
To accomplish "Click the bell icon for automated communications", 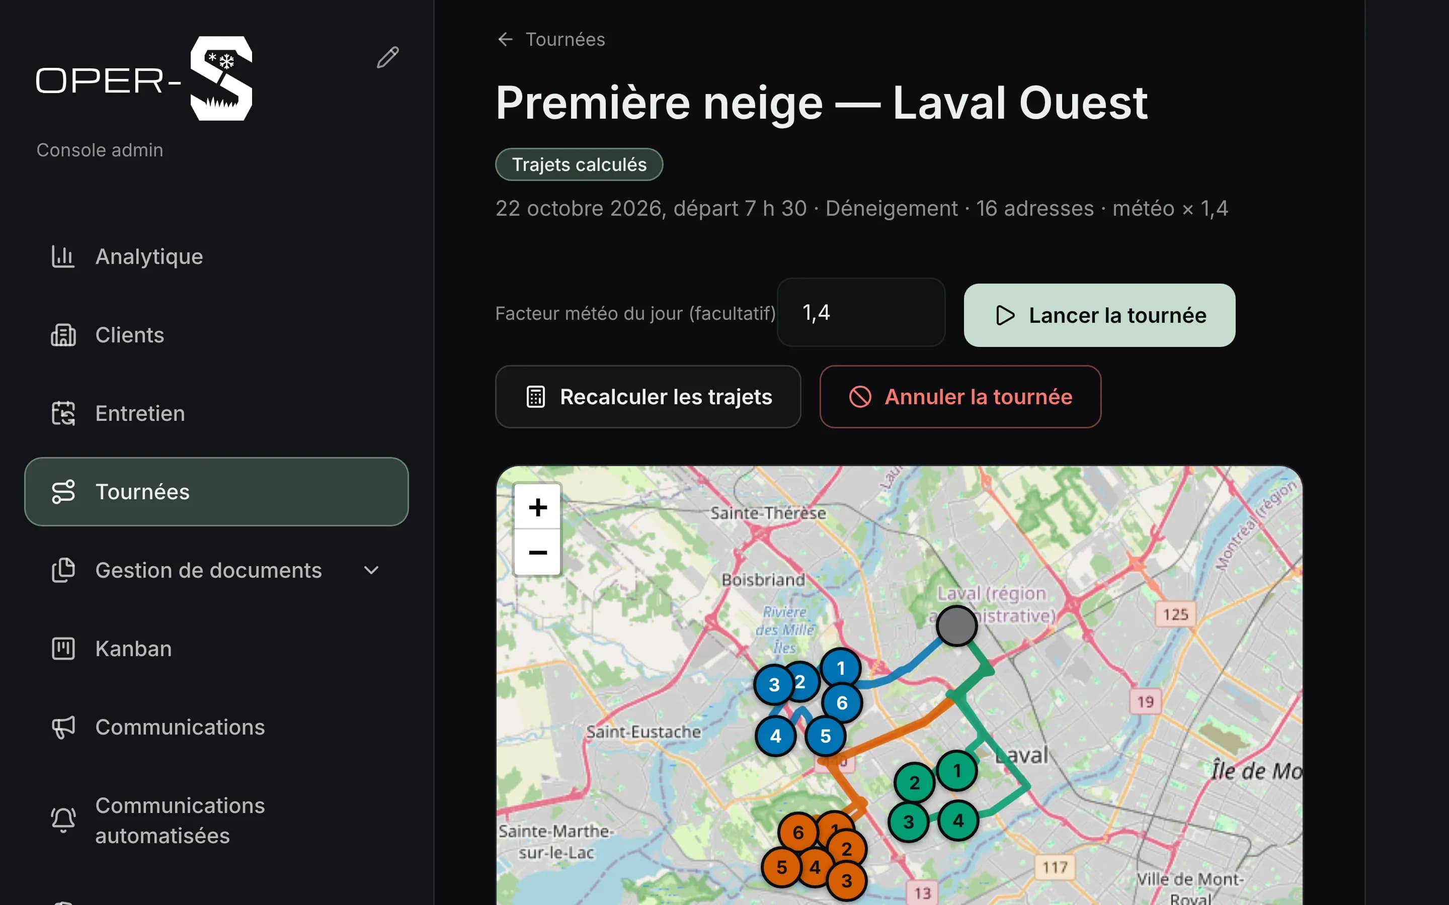I will tap(63, 821).
